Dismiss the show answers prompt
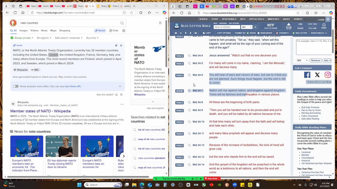Viewport: 337px width, 189px height. 120,86
